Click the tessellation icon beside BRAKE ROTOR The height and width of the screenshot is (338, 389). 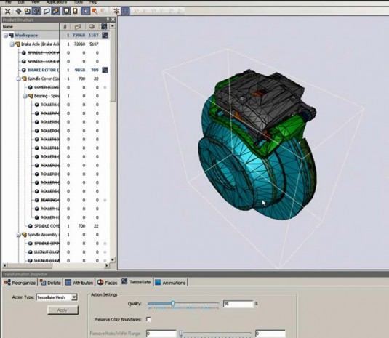(x=105, y=70)
